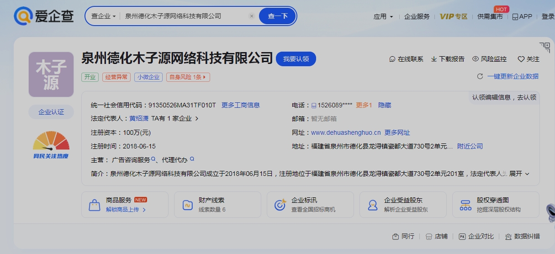Click registered capital 100万(元) value
Image resolution: width=555 pixels, height=254 pixels.
click(x=137, y=132)
